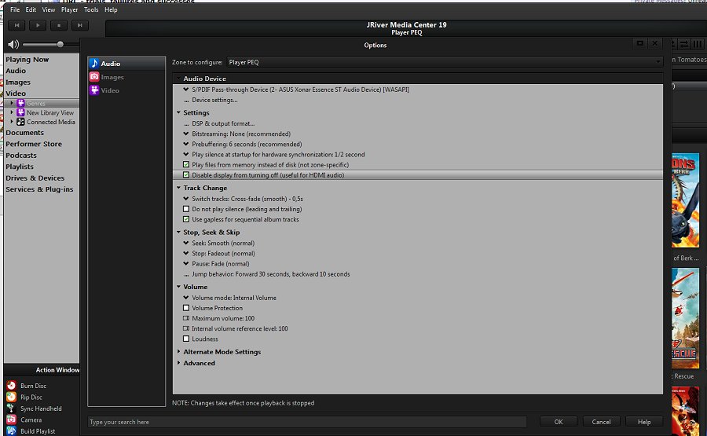Click the Burn Disc icon
Viewport: 707px width, 436px height.
coord(11,386)
